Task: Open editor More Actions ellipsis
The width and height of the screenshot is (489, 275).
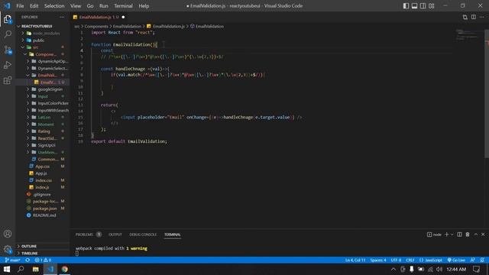Action: coord(482,17)
